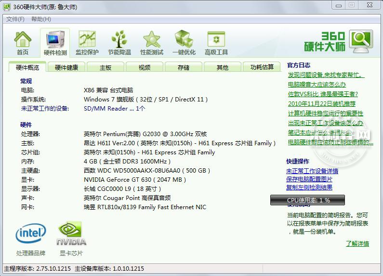The height and width of the screenshot is (276, 383).
Task: Select NIC value 瑞昱 RTL810x/8139
Action: [x=145, y=207]
